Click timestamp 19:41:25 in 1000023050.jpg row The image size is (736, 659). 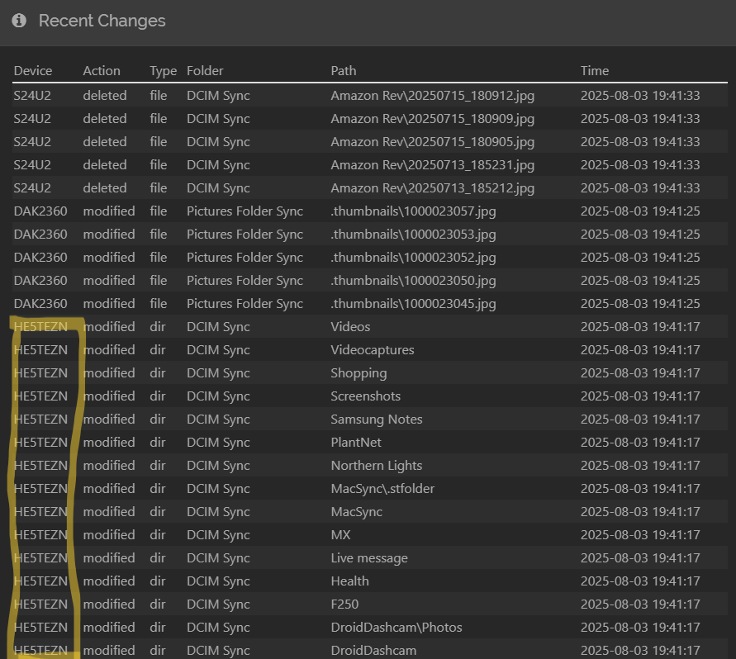640,281
